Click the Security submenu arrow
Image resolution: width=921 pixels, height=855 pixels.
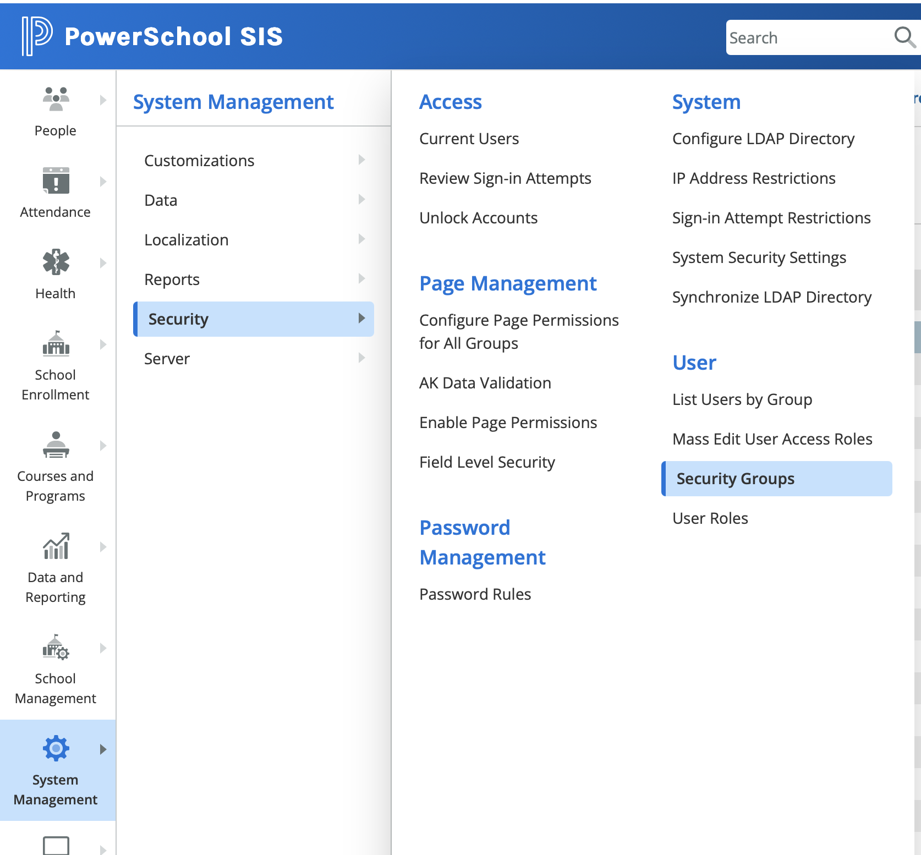[361, 318]
